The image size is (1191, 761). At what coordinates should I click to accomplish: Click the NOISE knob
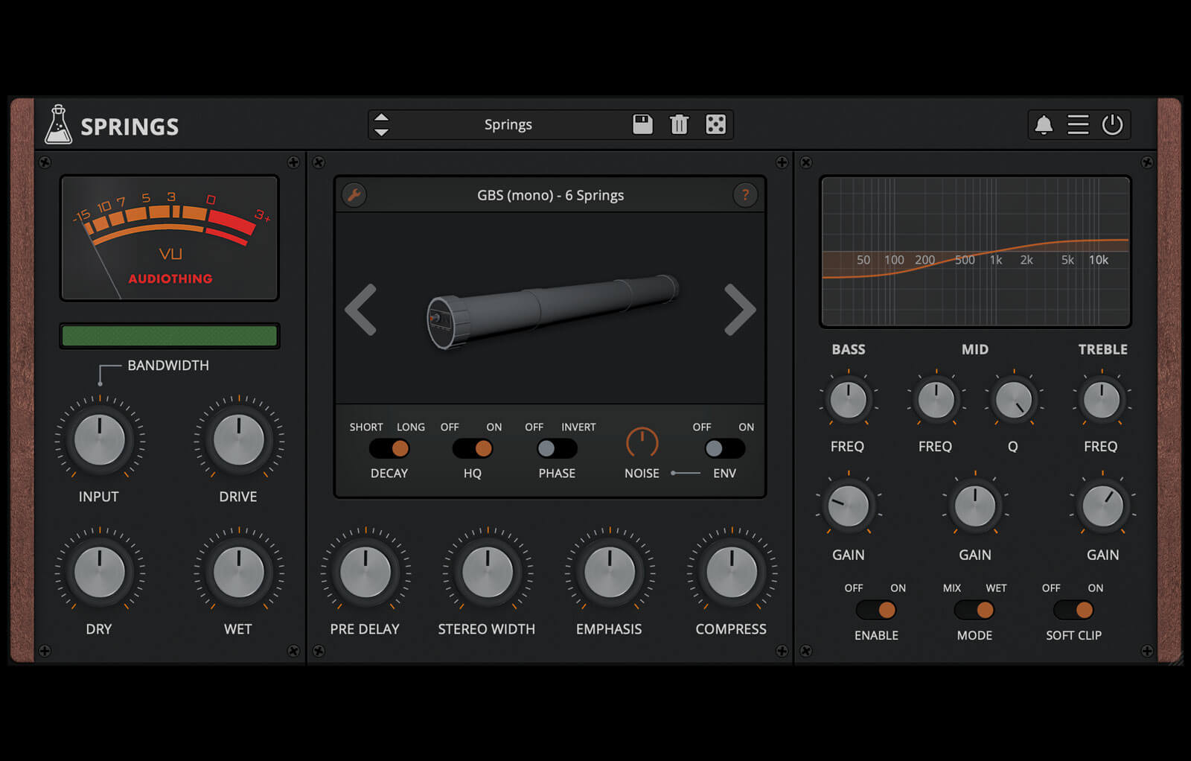click(642, 443)
